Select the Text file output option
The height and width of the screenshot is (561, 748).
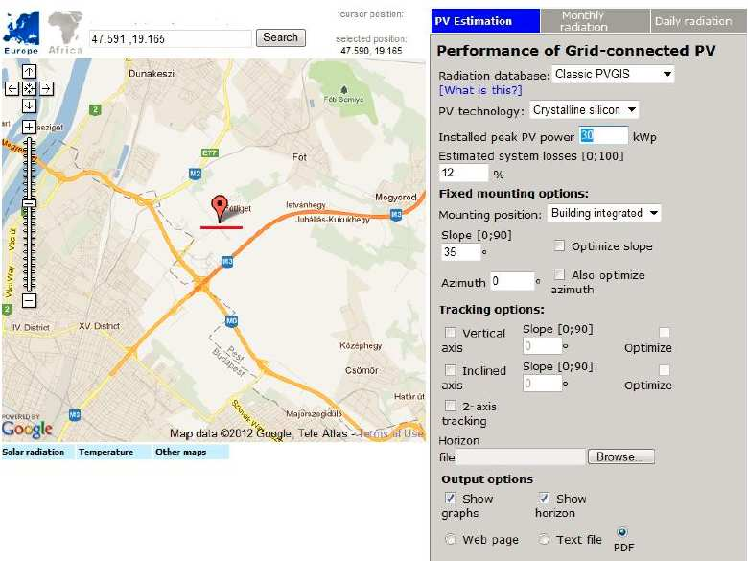(544, 539)
